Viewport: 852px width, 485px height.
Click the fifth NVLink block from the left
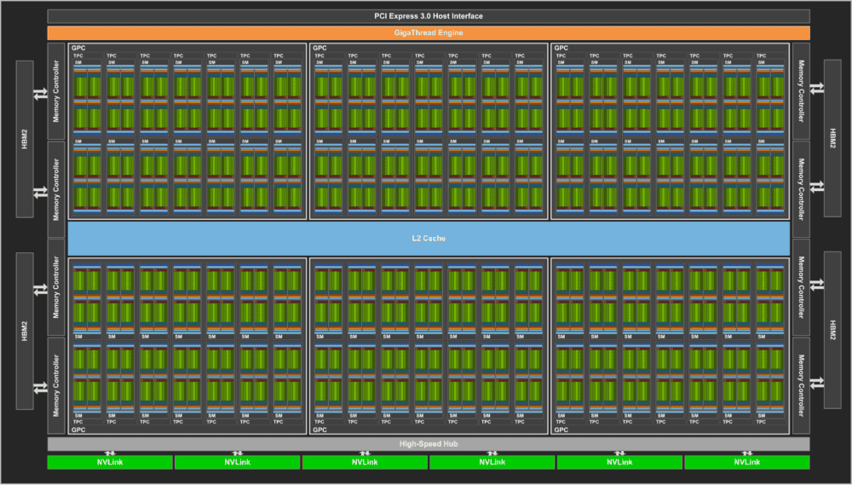619,462
